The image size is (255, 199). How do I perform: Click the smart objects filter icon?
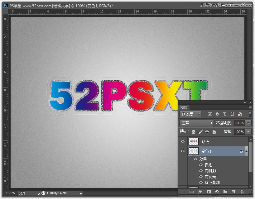[x=240, y=114]
